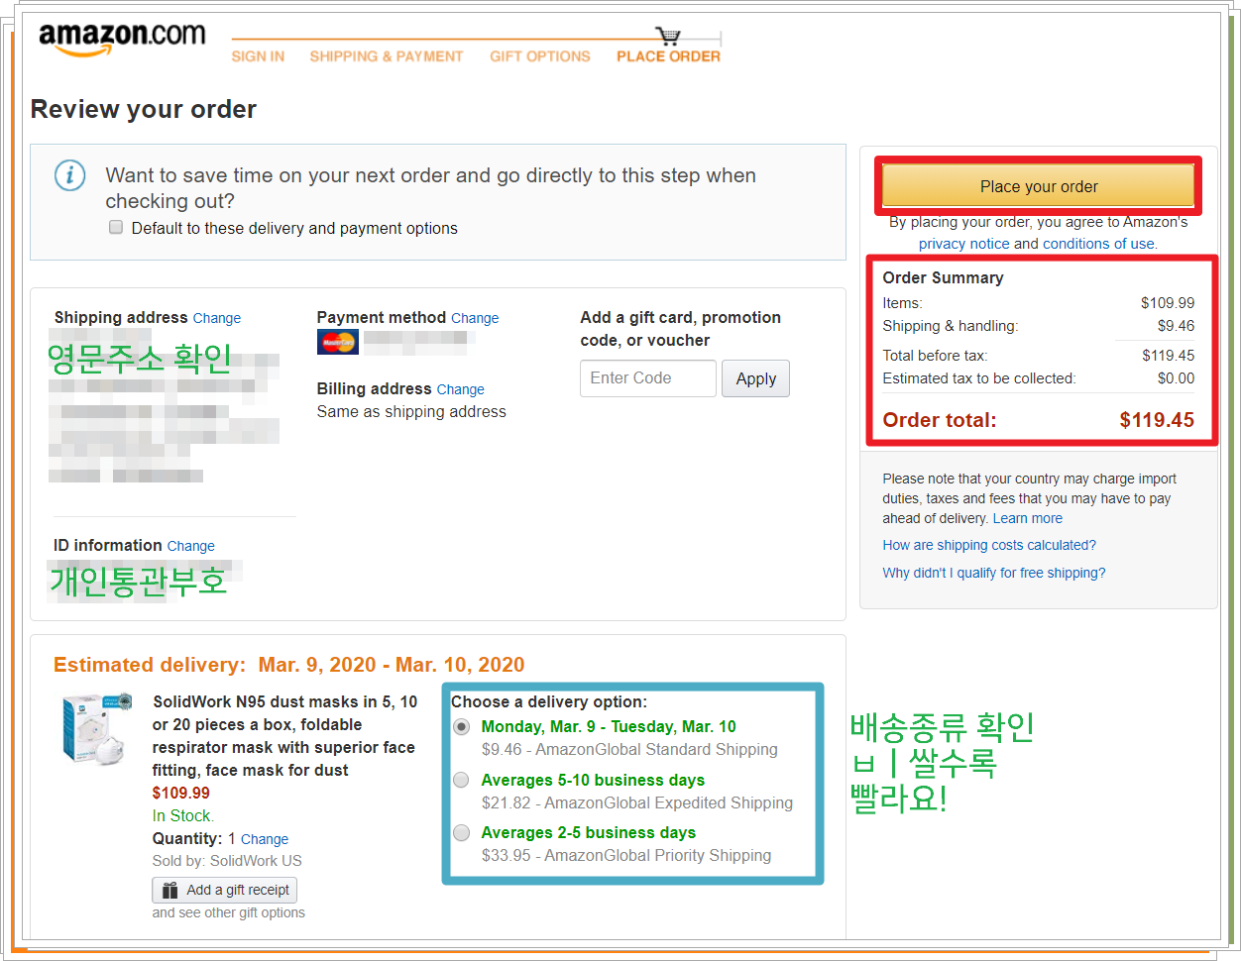
Task: Click the gift box icon on gift receipt button
Action: point(170,891)
